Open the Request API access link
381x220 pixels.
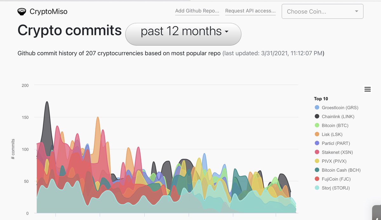point(251,11)
